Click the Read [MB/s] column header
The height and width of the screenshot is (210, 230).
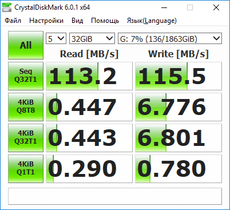tap(89, 54)
